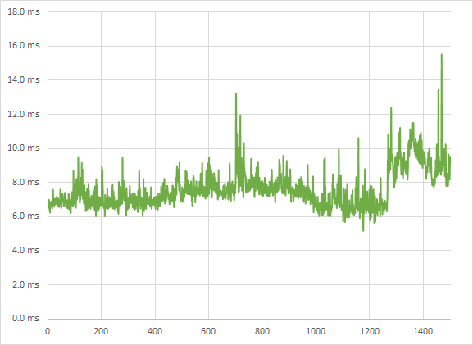473x345 pixels.
Task: Click the green spike peak near 700
Action: pyautogui.click(x=236, y=94)
